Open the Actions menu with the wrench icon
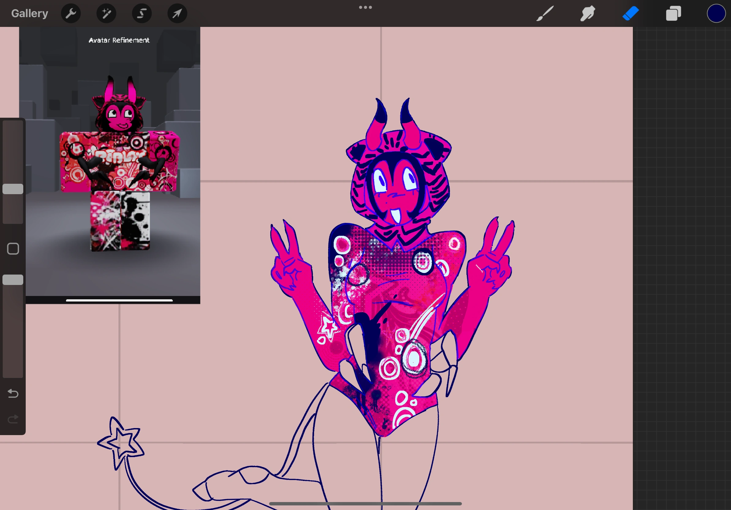Image resolution: width=731 pixels, height=510 pixels. point(71,13)
